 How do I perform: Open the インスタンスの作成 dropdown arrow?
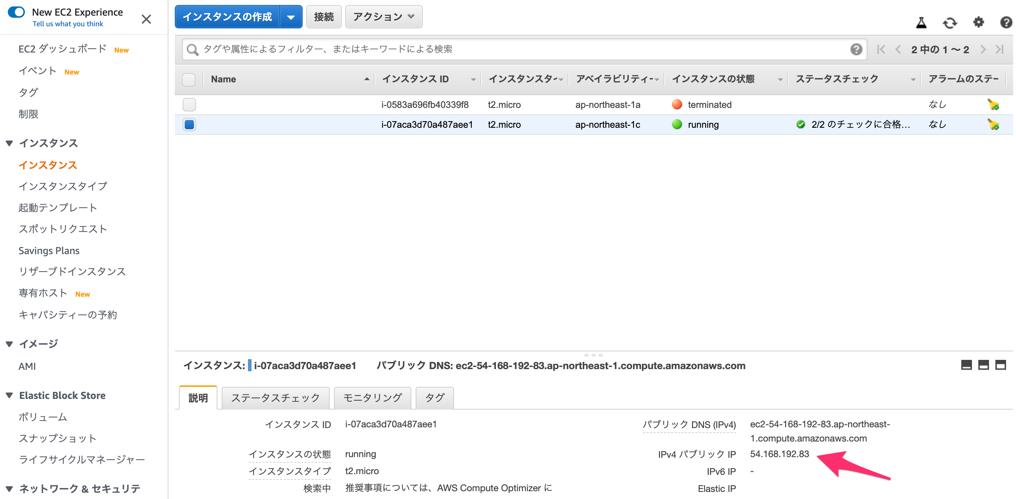291,17
